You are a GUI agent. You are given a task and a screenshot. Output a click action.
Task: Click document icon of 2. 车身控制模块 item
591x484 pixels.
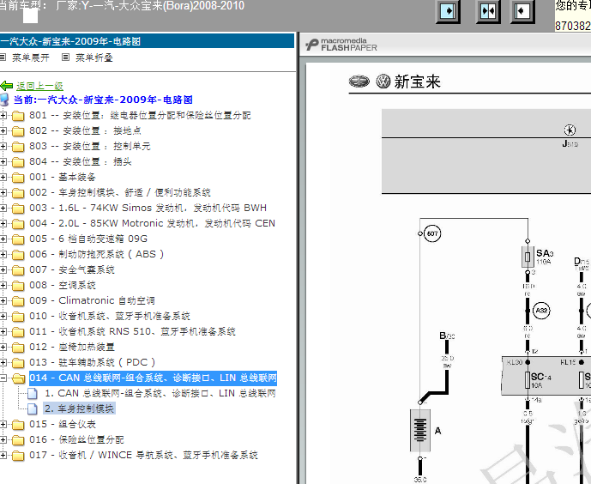coord(33,409)
